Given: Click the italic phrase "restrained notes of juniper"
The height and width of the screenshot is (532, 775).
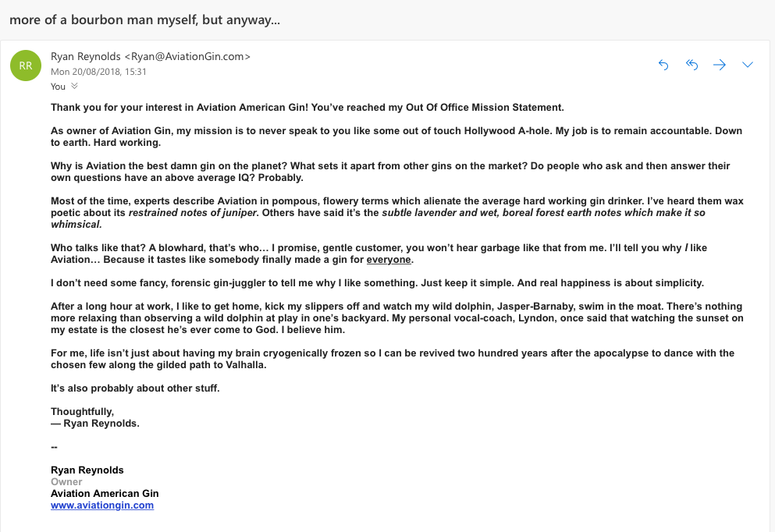Looking at the screenshot, I should tap(193, 213).
